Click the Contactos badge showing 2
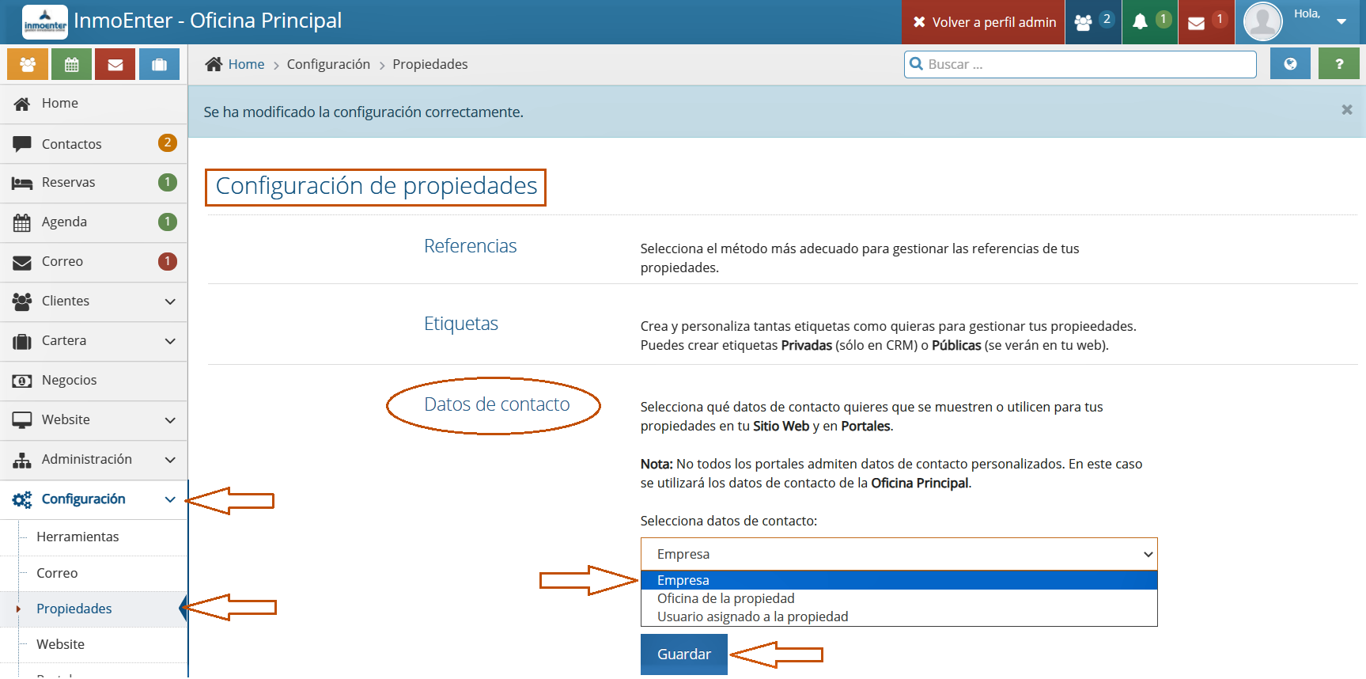The image size is (1366, 679). (168, 142)
